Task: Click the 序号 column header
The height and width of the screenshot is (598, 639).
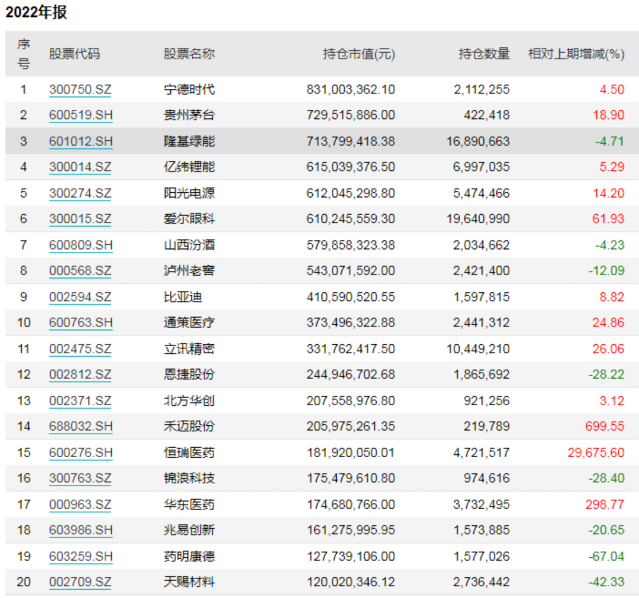Action: pyautogui.click(x=24, y=54)
